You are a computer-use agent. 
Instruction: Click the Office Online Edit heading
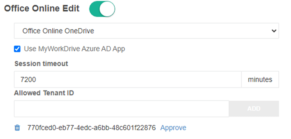click(x=42, y=9)
